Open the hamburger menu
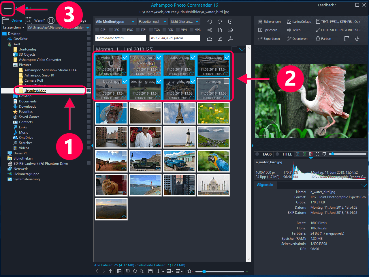Screen dimensions: 369x277 coord(8,8)
